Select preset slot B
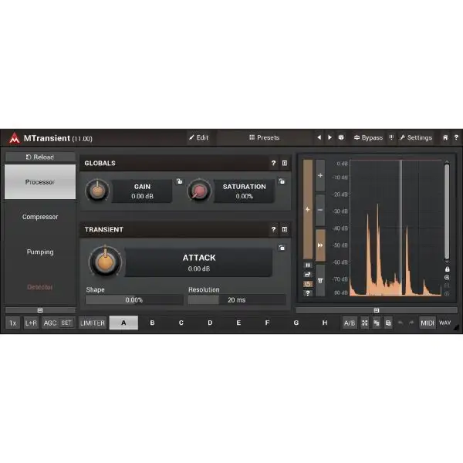Viewport: 463px width, 463px height. [152, 323]
